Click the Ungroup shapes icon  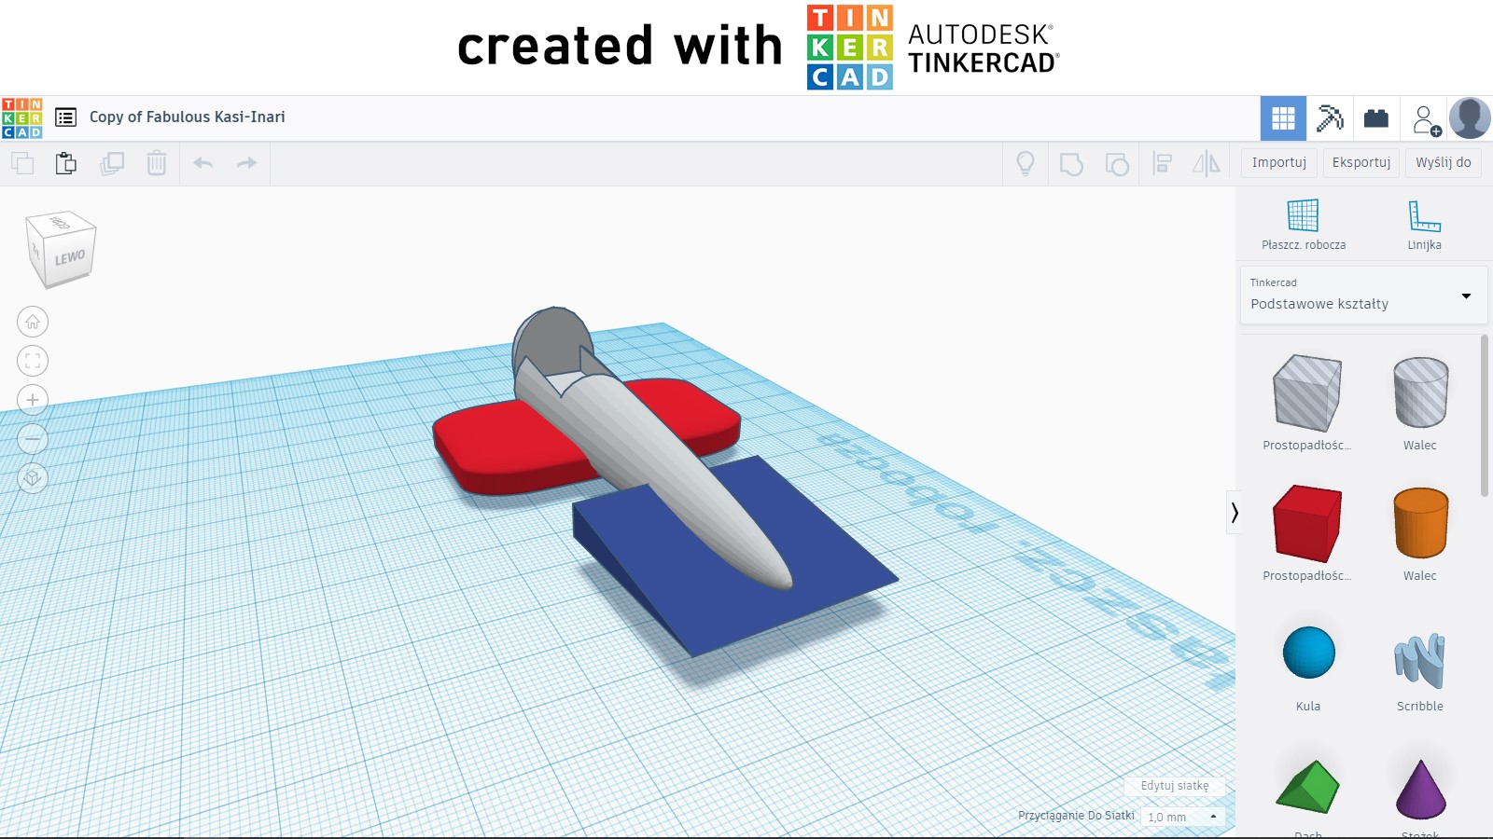[1117, 164]
